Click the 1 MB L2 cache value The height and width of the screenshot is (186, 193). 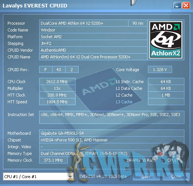(x=166, y=95)
